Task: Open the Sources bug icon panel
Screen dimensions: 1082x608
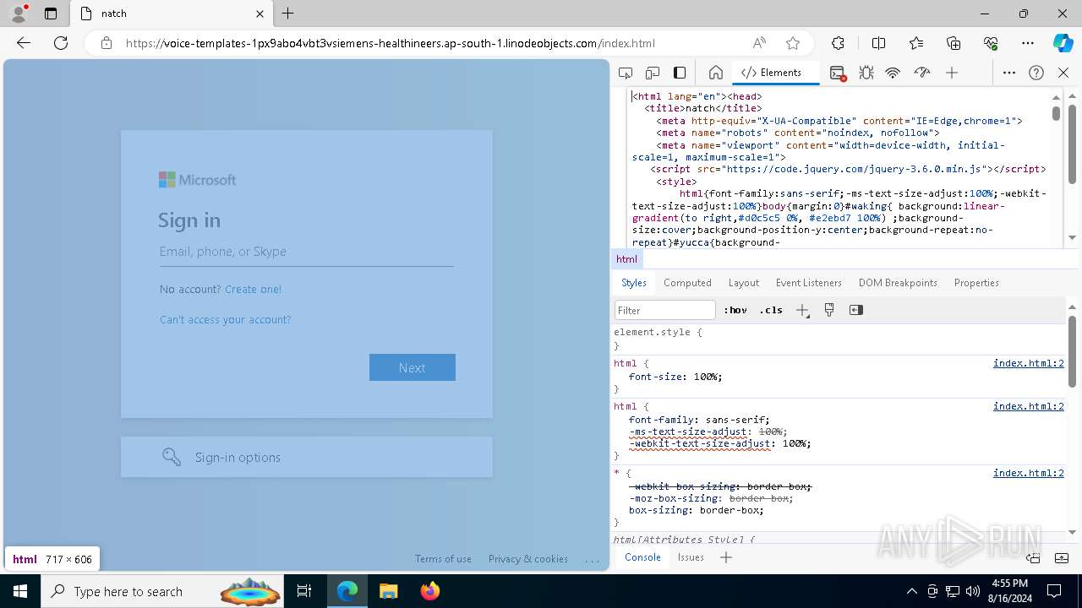Action: pos(866,73)
